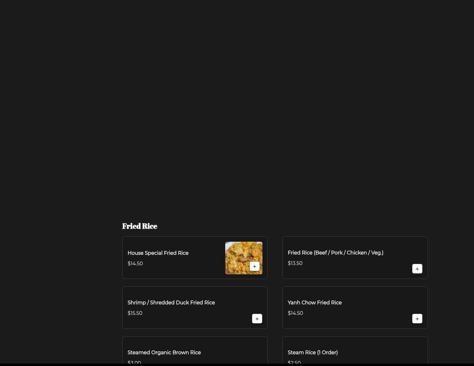Screen dimensions: 474x366
Task: Select the Steam Rice (1 Order) item
Action: (313, 352)
